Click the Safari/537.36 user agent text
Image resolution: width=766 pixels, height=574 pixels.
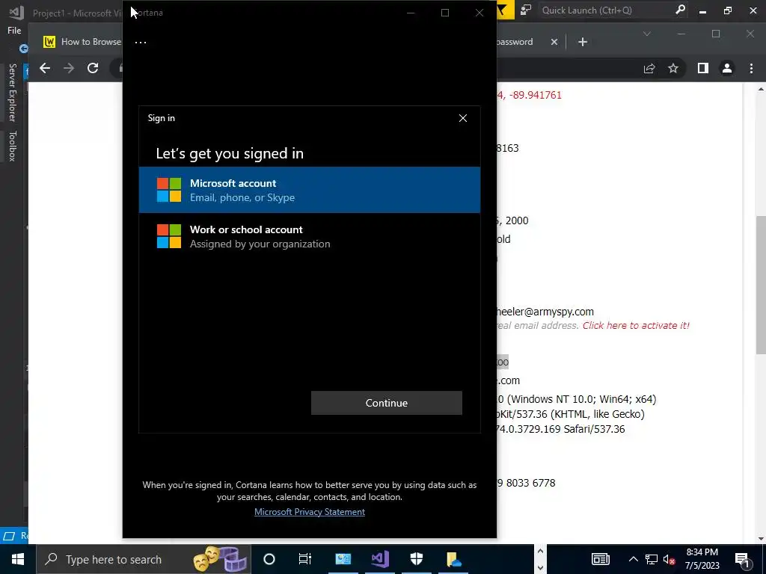594,429
